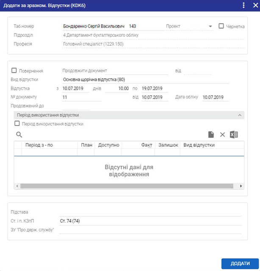The width and height of the screenshot is (260, 271).
Task: Click the № документу field
Action: click(81, 98)
